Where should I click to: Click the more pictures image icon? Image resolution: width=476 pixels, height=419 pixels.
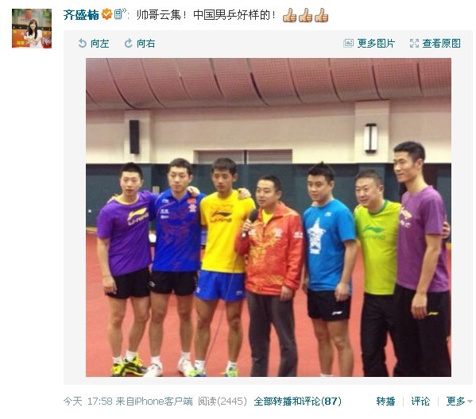pyautogui.click(x=348, y=43)
